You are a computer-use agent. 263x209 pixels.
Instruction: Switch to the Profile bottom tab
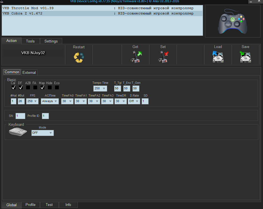tap(31, 205)
